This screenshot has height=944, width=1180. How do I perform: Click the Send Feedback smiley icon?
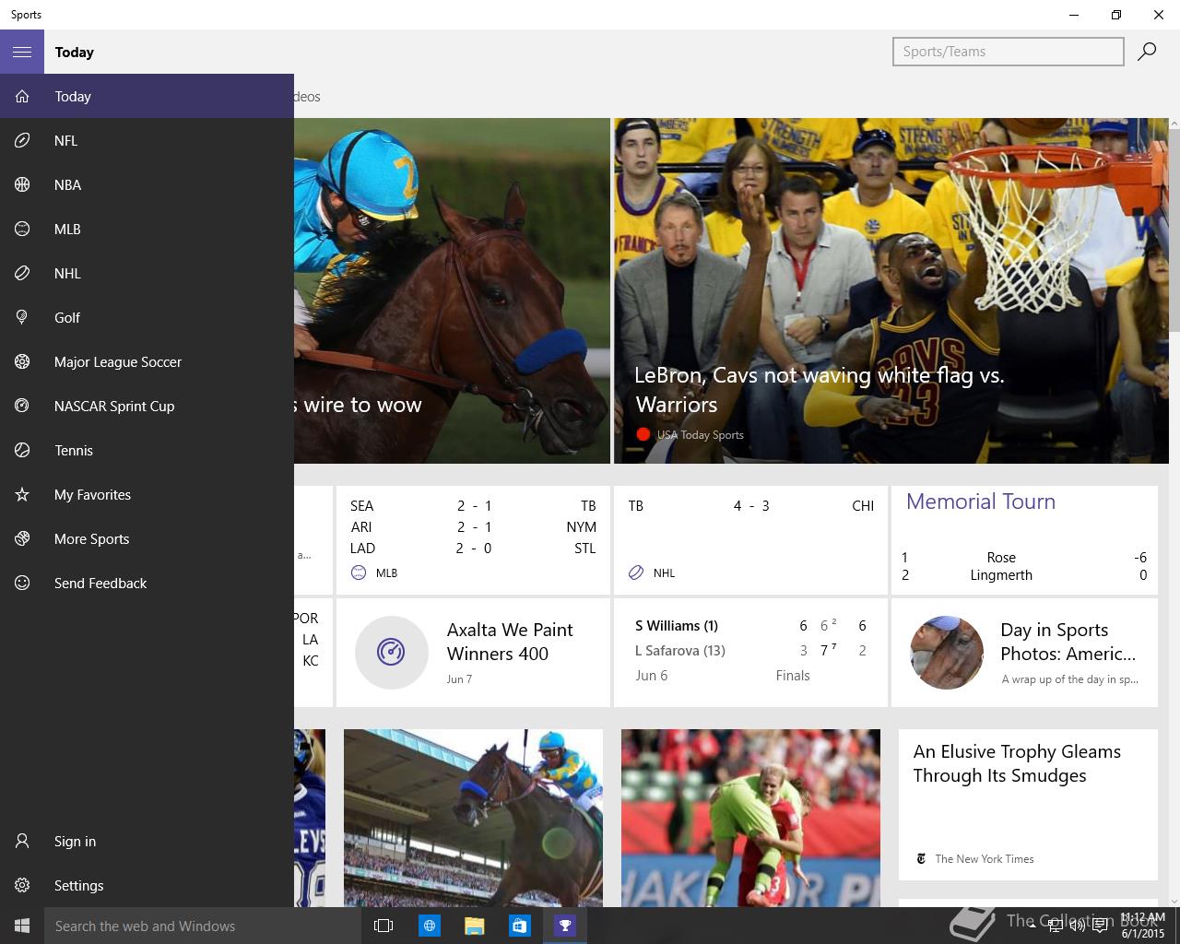[22, 583]
